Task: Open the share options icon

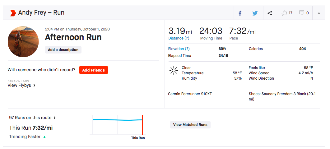Action: tap(270, 13)
